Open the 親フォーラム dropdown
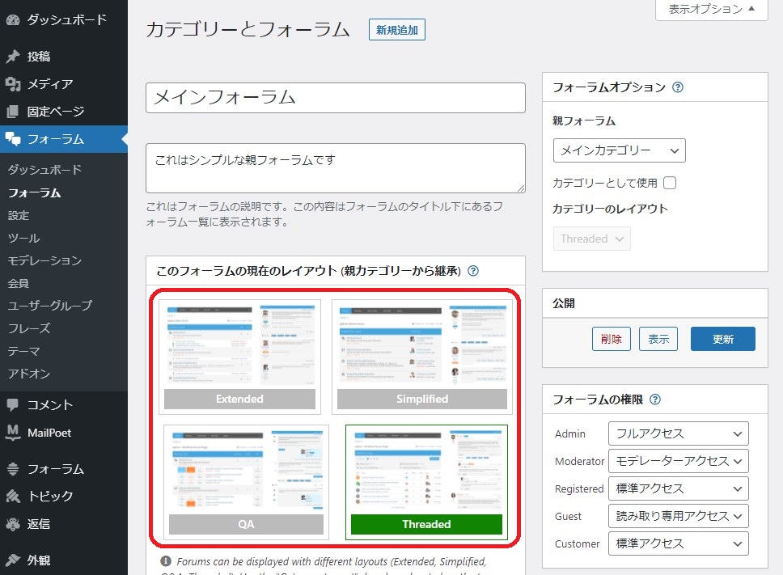This screenshot has height=575, width=783. (619, 150)
